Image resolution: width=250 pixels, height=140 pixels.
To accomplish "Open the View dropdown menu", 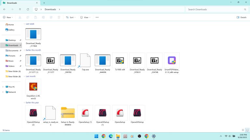I will click(x=85, y=17).
